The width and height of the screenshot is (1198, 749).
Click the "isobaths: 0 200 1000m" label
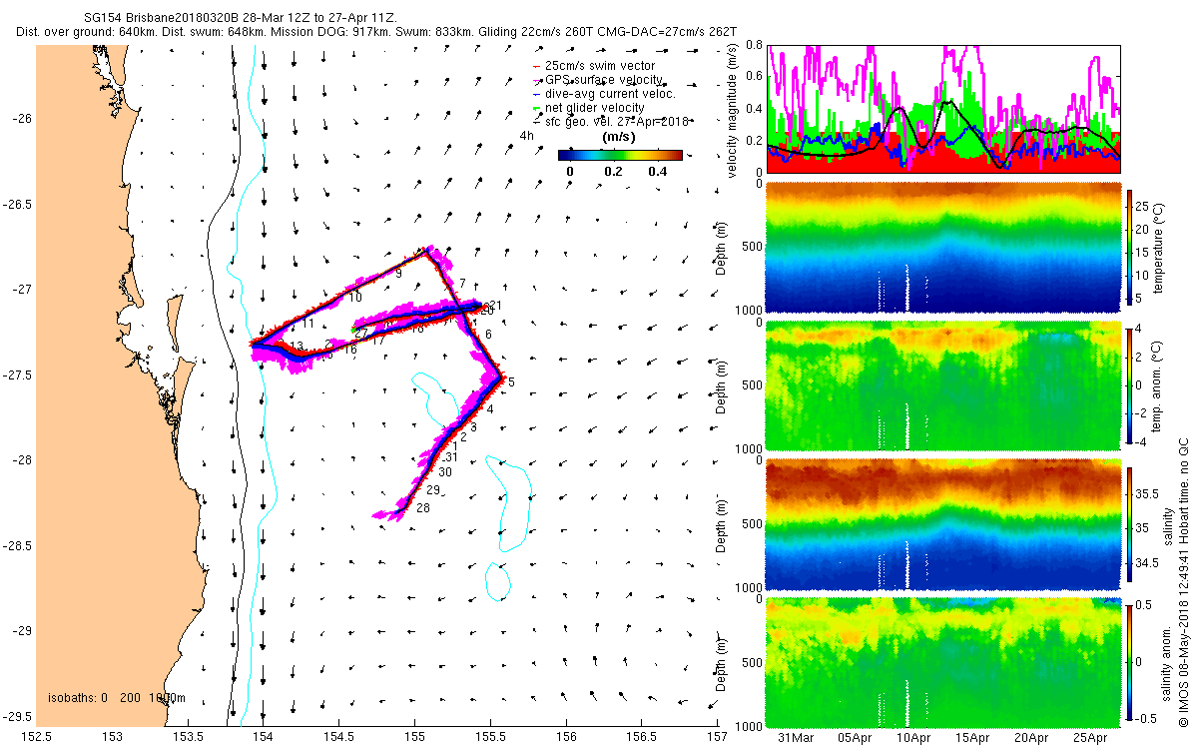(x=117, y=697)
